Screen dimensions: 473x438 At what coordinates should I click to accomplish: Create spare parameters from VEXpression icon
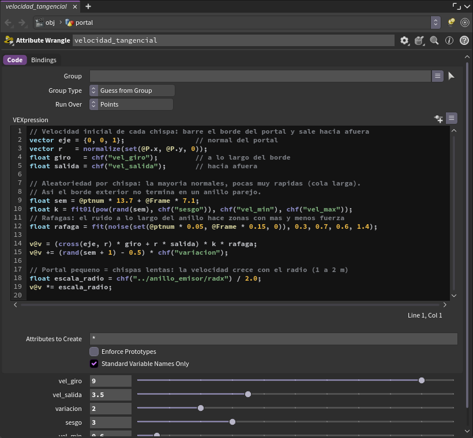438,119
